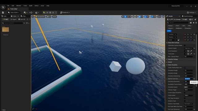Open Details property matrix grid icon
Viewport: 198px width, 111px height.
191,23
